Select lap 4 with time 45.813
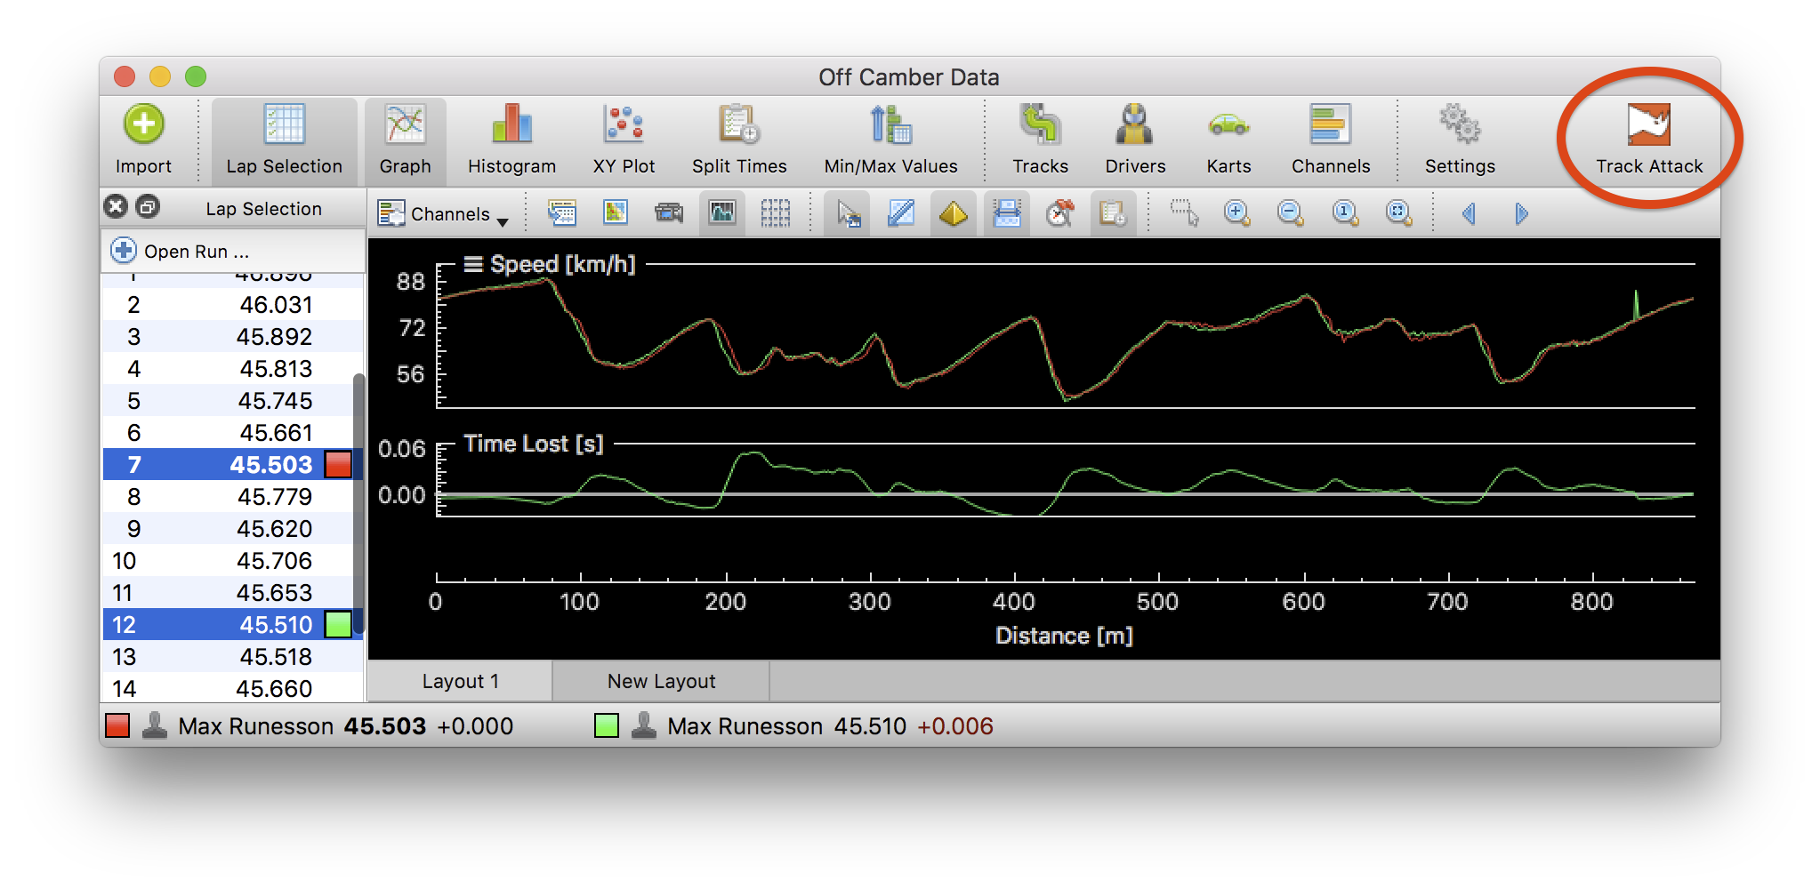The height and width of the screenshot is (889, 1820). [228, 369]
